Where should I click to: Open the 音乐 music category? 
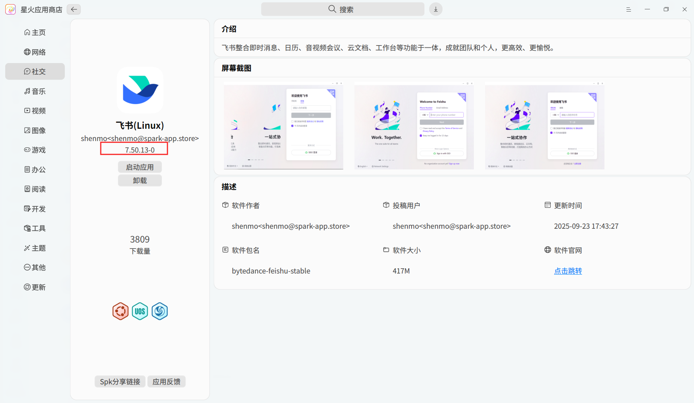tap(35, 91)
